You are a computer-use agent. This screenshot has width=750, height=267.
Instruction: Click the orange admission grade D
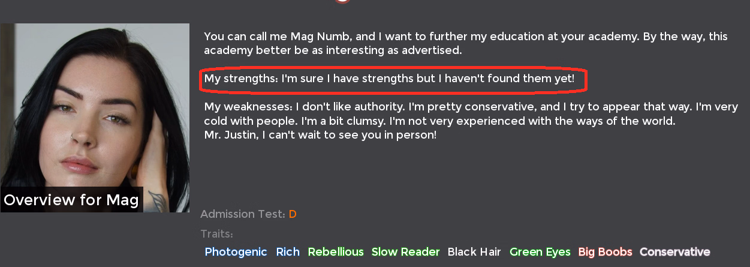coord(293,214)
